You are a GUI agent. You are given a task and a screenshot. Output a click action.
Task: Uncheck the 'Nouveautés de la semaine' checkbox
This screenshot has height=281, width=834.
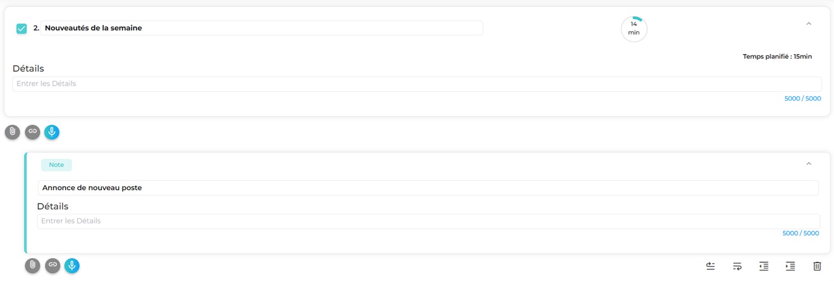22,29
